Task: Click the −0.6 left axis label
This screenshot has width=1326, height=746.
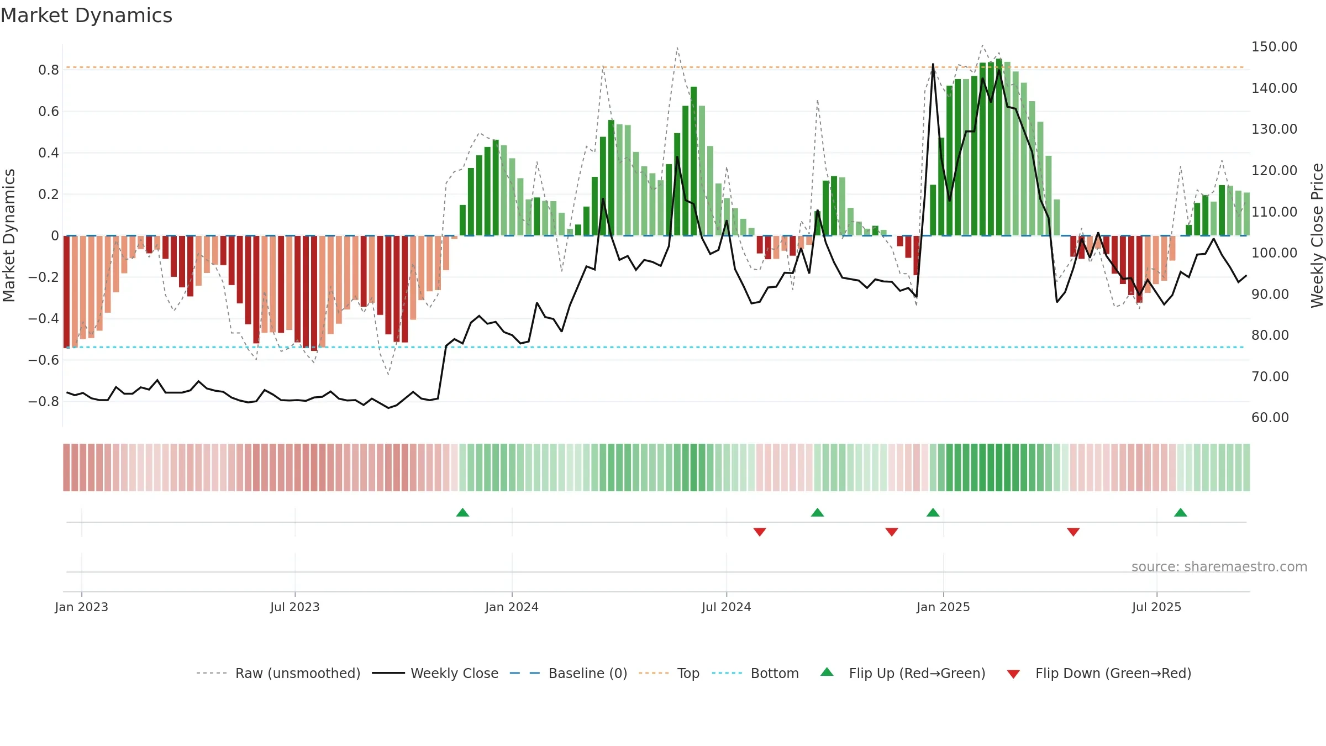Action: 44,360
